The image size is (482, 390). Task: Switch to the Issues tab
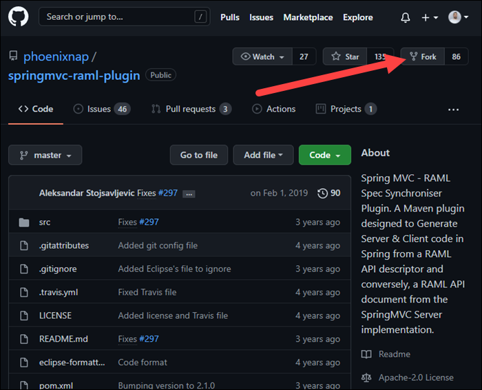101,109
